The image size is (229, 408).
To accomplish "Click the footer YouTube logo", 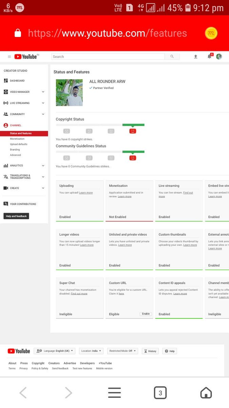I will point(19,351).
